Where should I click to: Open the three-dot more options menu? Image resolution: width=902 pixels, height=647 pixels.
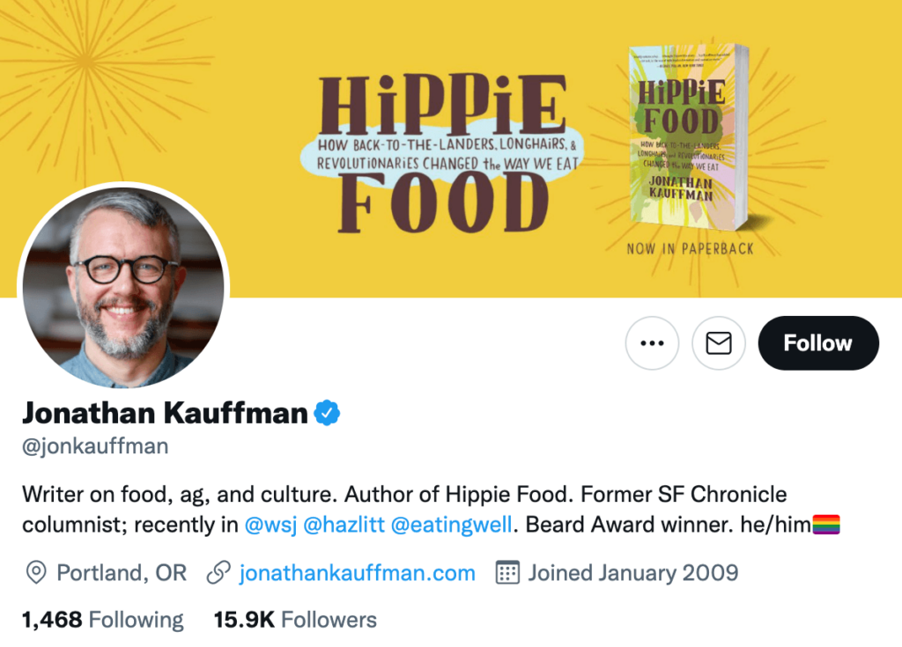[x=652, y=343]
